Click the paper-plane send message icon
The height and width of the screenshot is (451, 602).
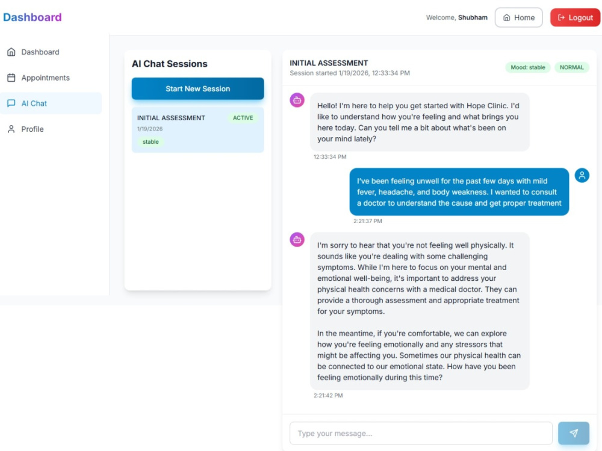(573, 433)
